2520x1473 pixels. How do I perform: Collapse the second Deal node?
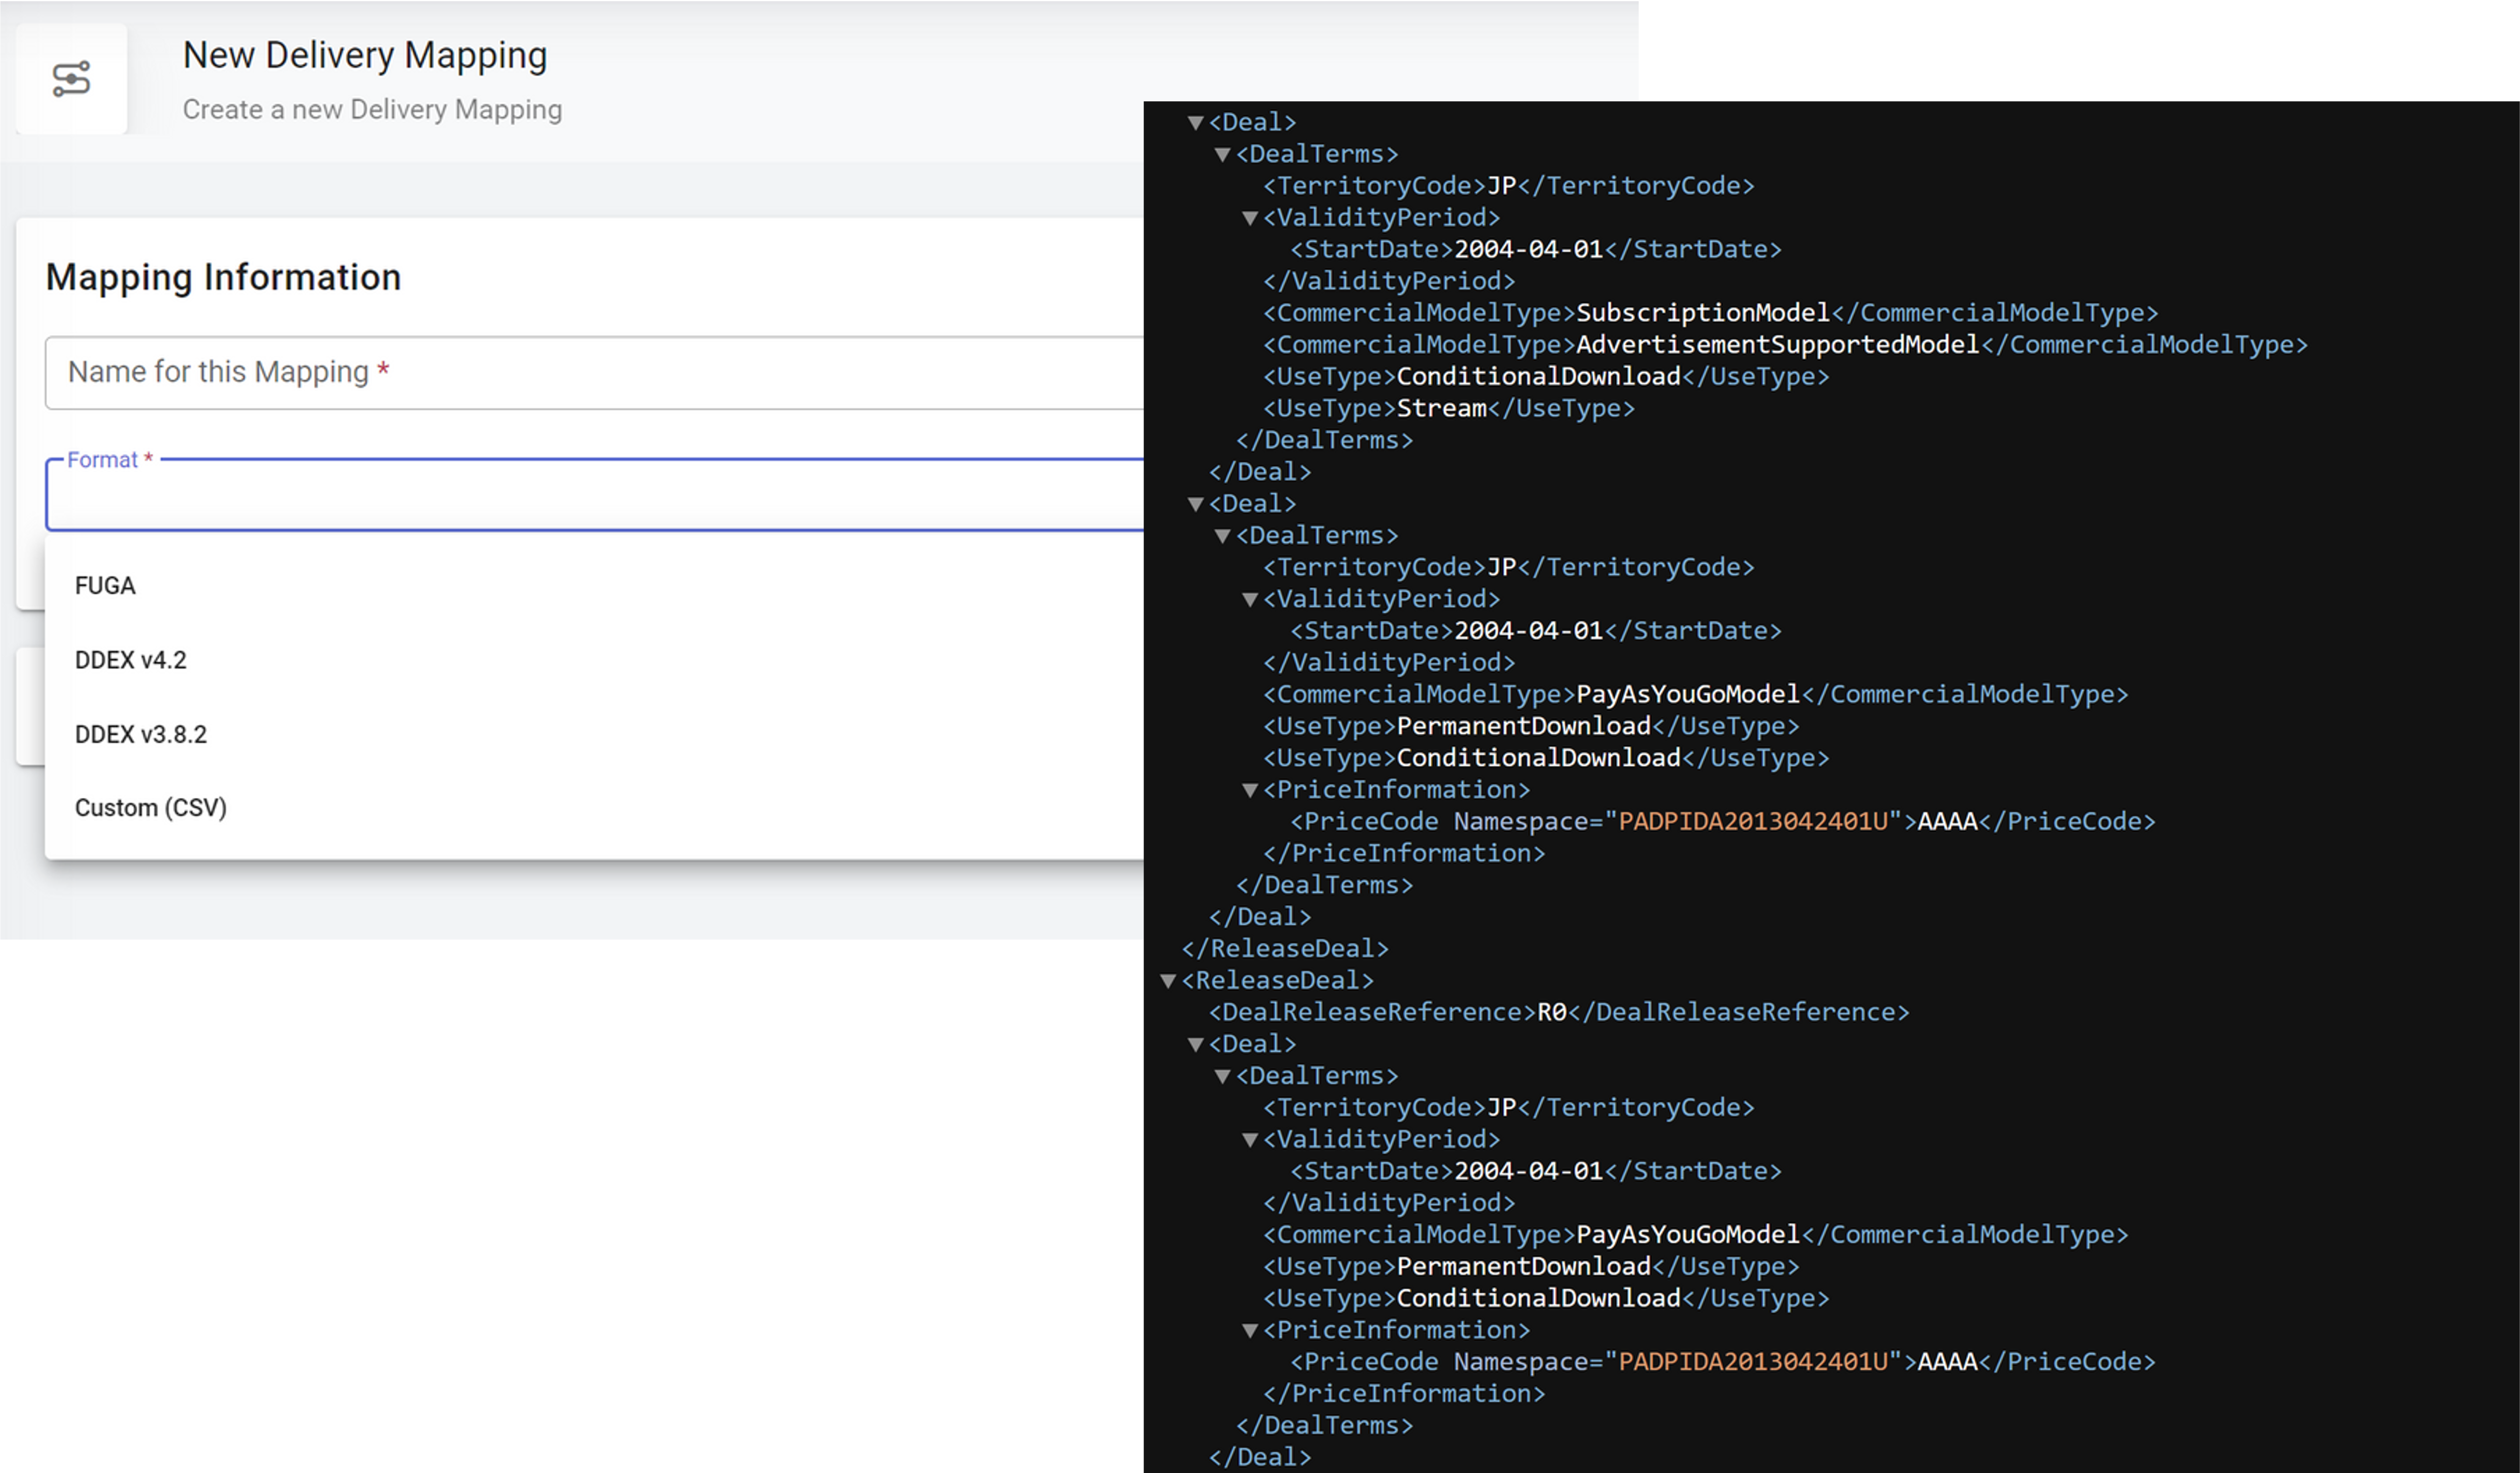(x=1195, y=504)
